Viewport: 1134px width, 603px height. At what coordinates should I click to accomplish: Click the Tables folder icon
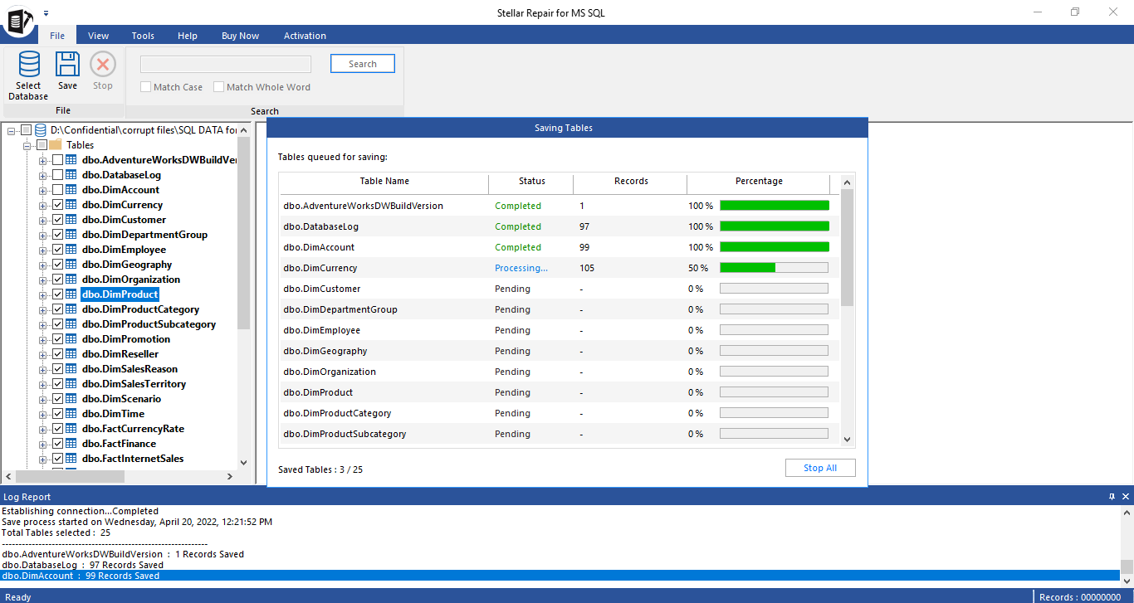pyautogui.click(x=56, y=145)
